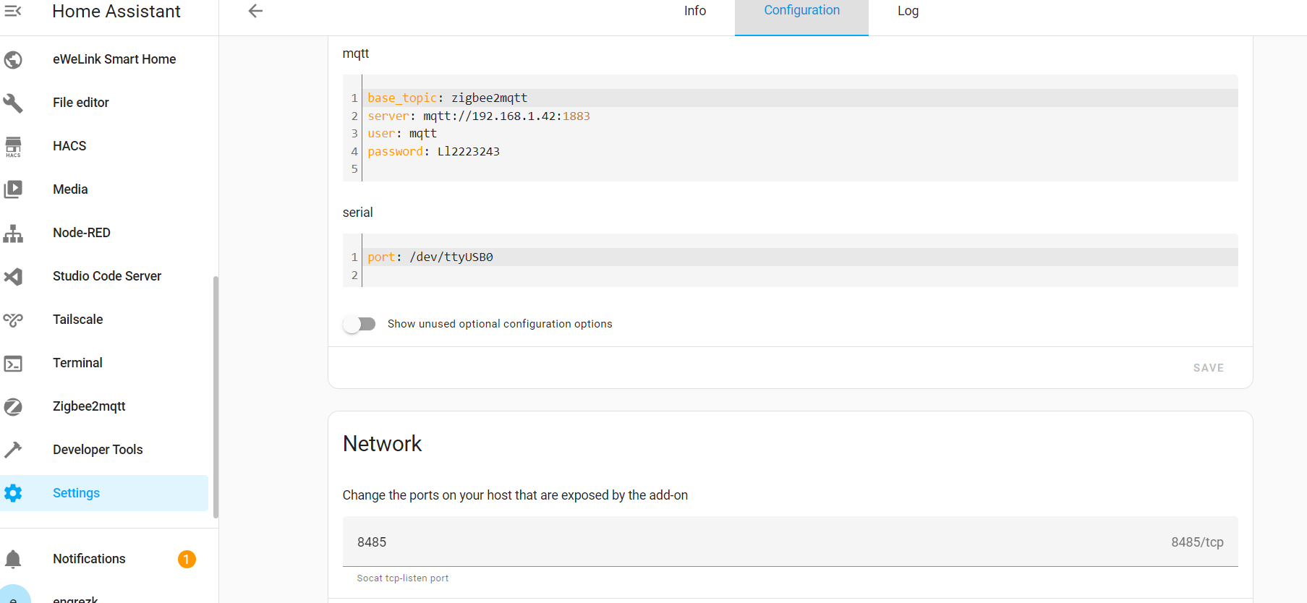This screenshot has height=603, width=1307.
Task: Click the back arrow icon
Action: point(255,11)
